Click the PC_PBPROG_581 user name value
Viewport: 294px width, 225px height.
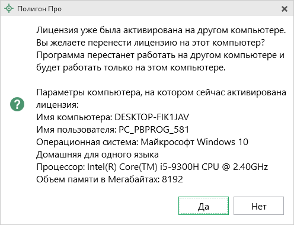coord(154,130)
